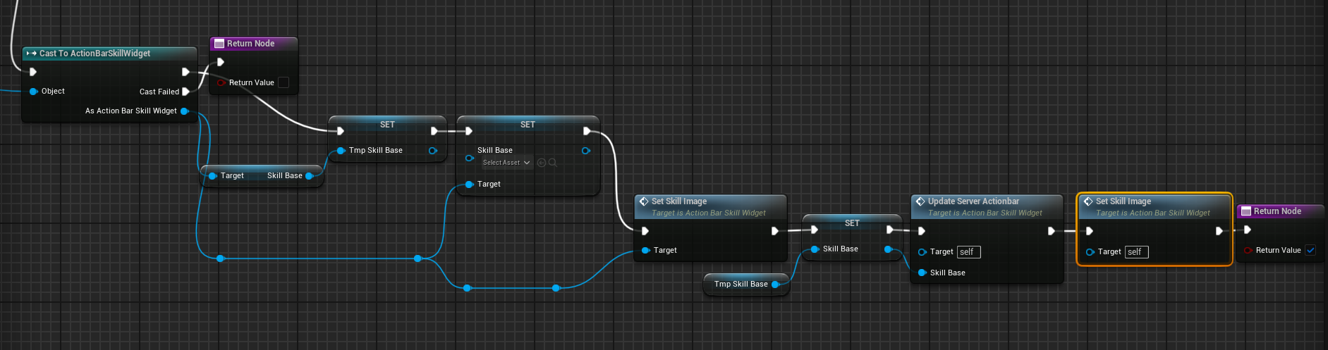
Task: Select the highlighted Set Skill Image node title
Action: [x=1123, y=201]
